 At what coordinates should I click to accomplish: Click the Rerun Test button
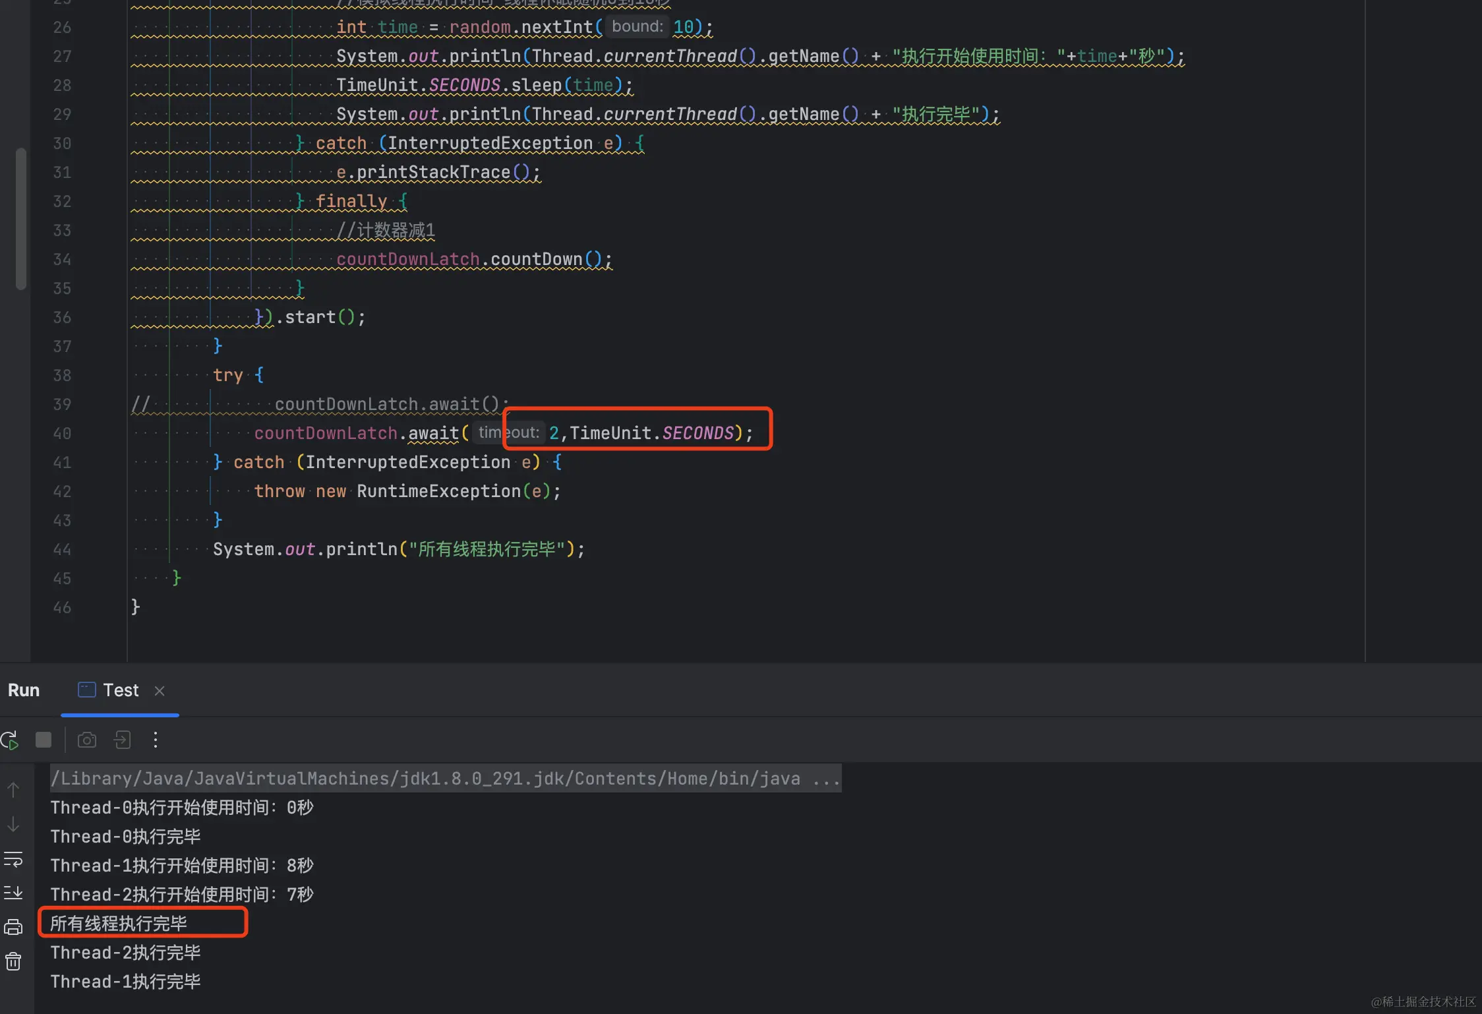click(x=11, y=740)
